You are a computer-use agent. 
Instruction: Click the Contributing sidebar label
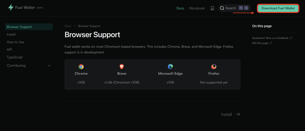16,65
